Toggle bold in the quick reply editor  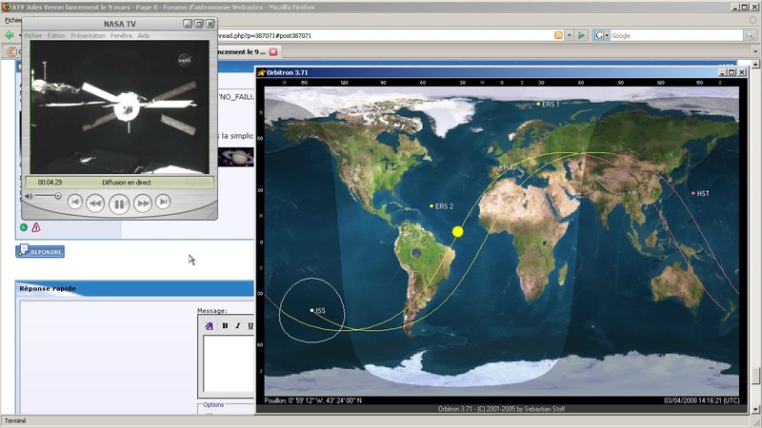[x=225, y=325]
